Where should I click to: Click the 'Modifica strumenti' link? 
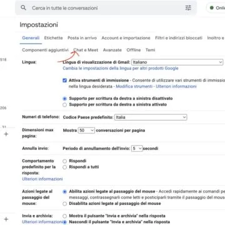[x=134, y=86]
